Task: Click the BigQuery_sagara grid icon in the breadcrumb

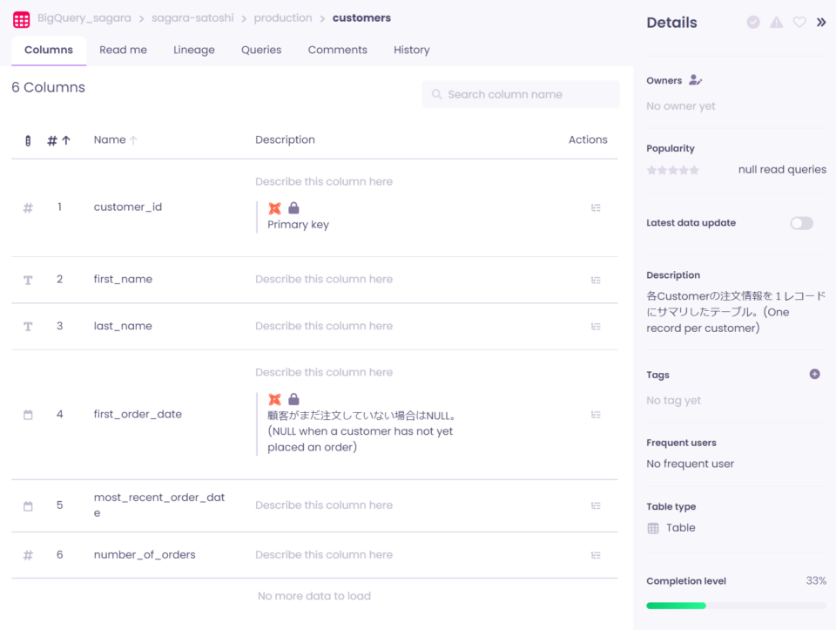Action: [x=21, y=17]
